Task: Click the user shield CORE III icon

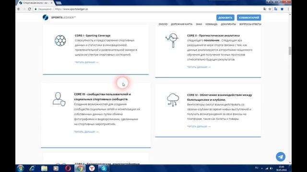Action: (59, 99)
